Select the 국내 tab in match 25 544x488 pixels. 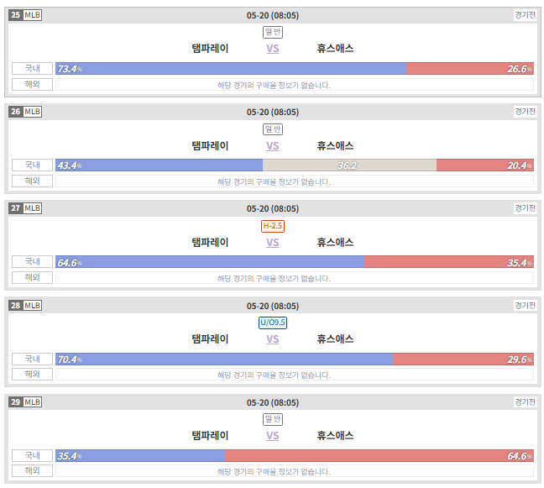[32, 68]
